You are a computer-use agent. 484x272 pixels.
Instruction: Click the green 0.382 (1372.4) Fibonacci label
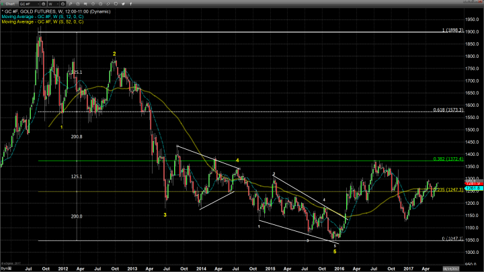[448, 158]
